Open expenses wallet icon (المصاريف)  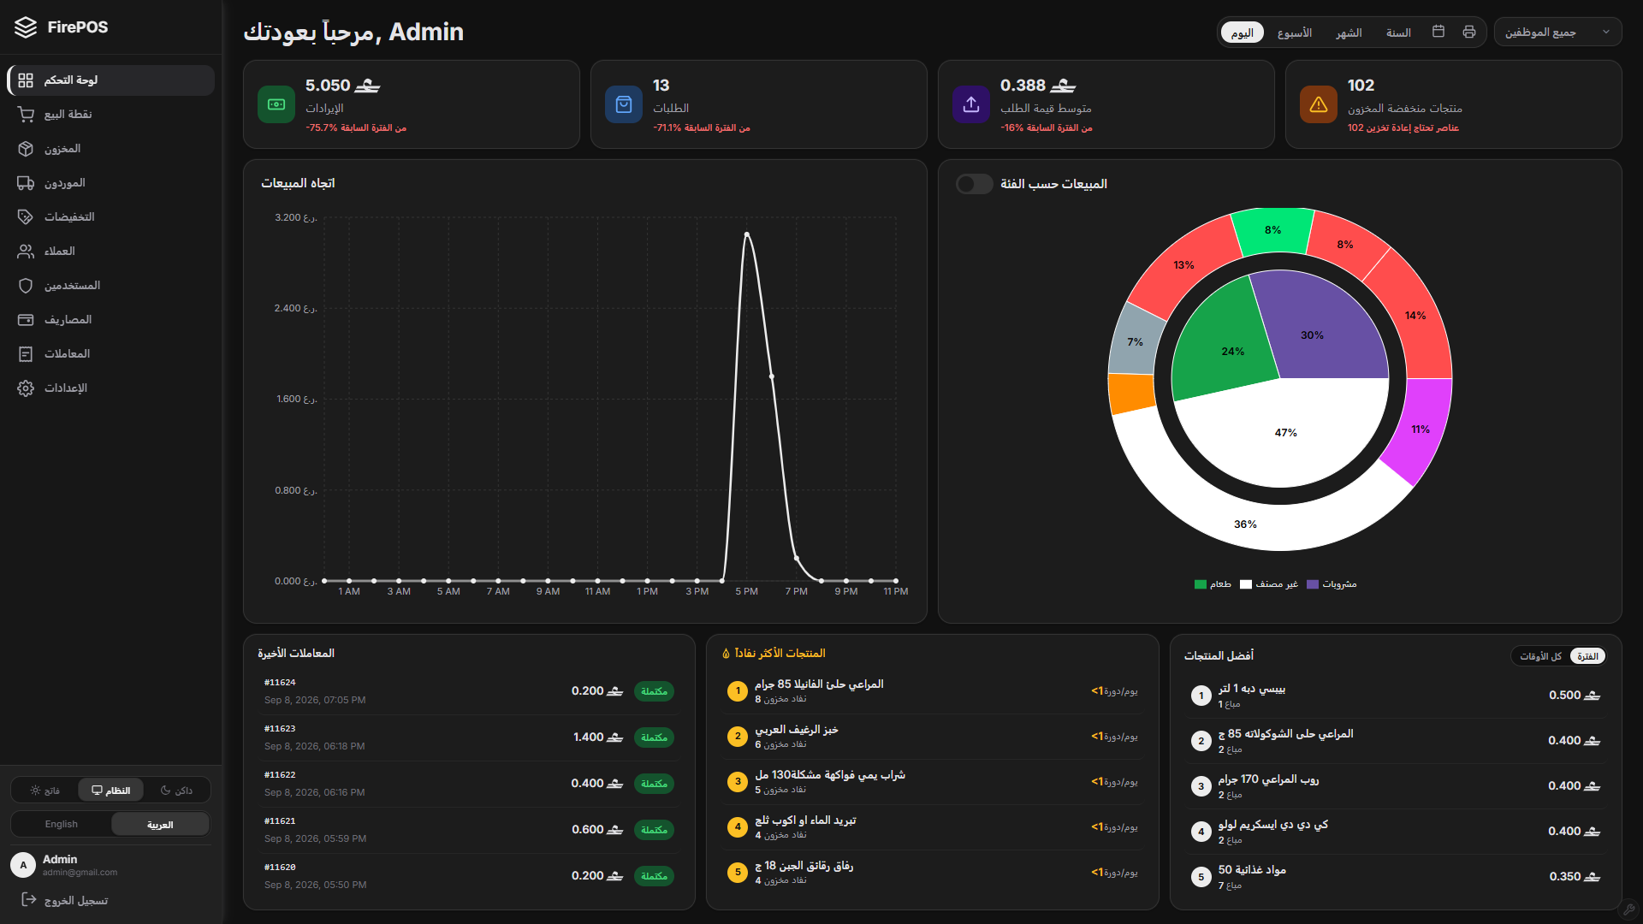pos(26,320)
